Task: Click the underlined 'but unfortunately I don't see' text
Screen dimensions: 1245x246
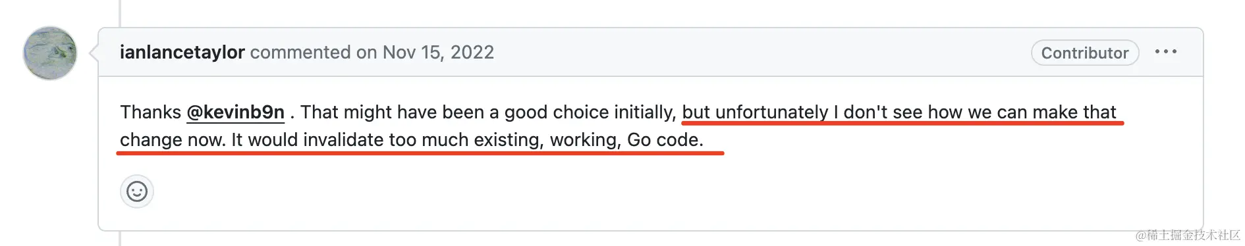Action: click(x=802, y=112)
